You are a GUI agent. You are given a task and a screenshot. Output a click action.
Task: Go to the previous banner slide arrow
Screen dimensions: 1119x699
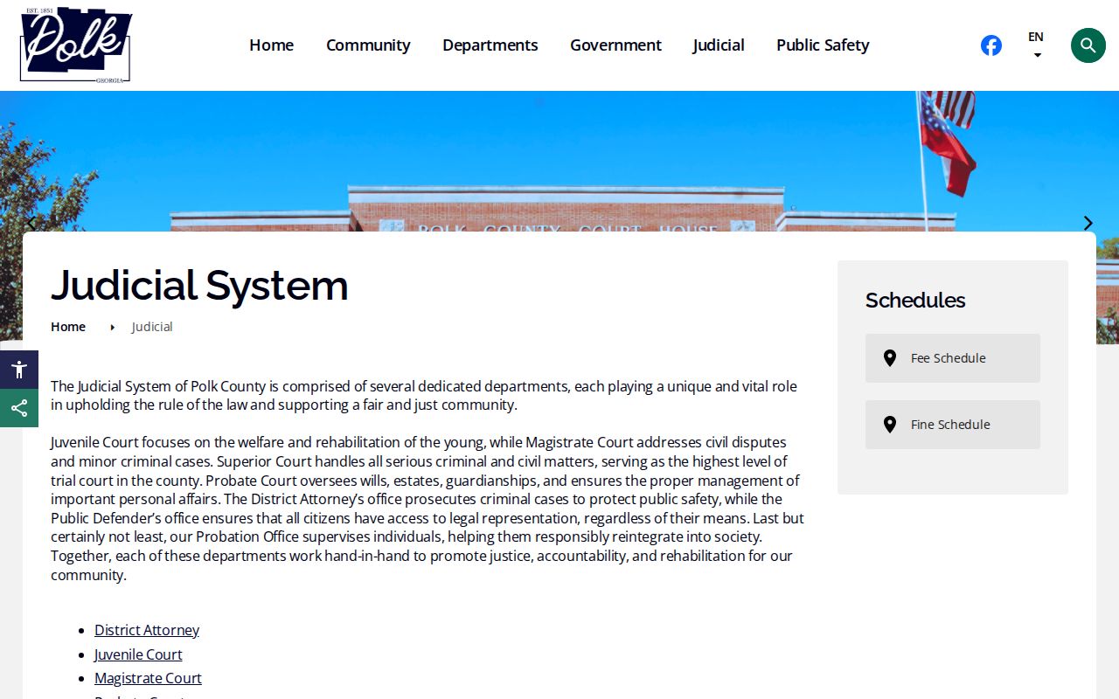(31, 223)
